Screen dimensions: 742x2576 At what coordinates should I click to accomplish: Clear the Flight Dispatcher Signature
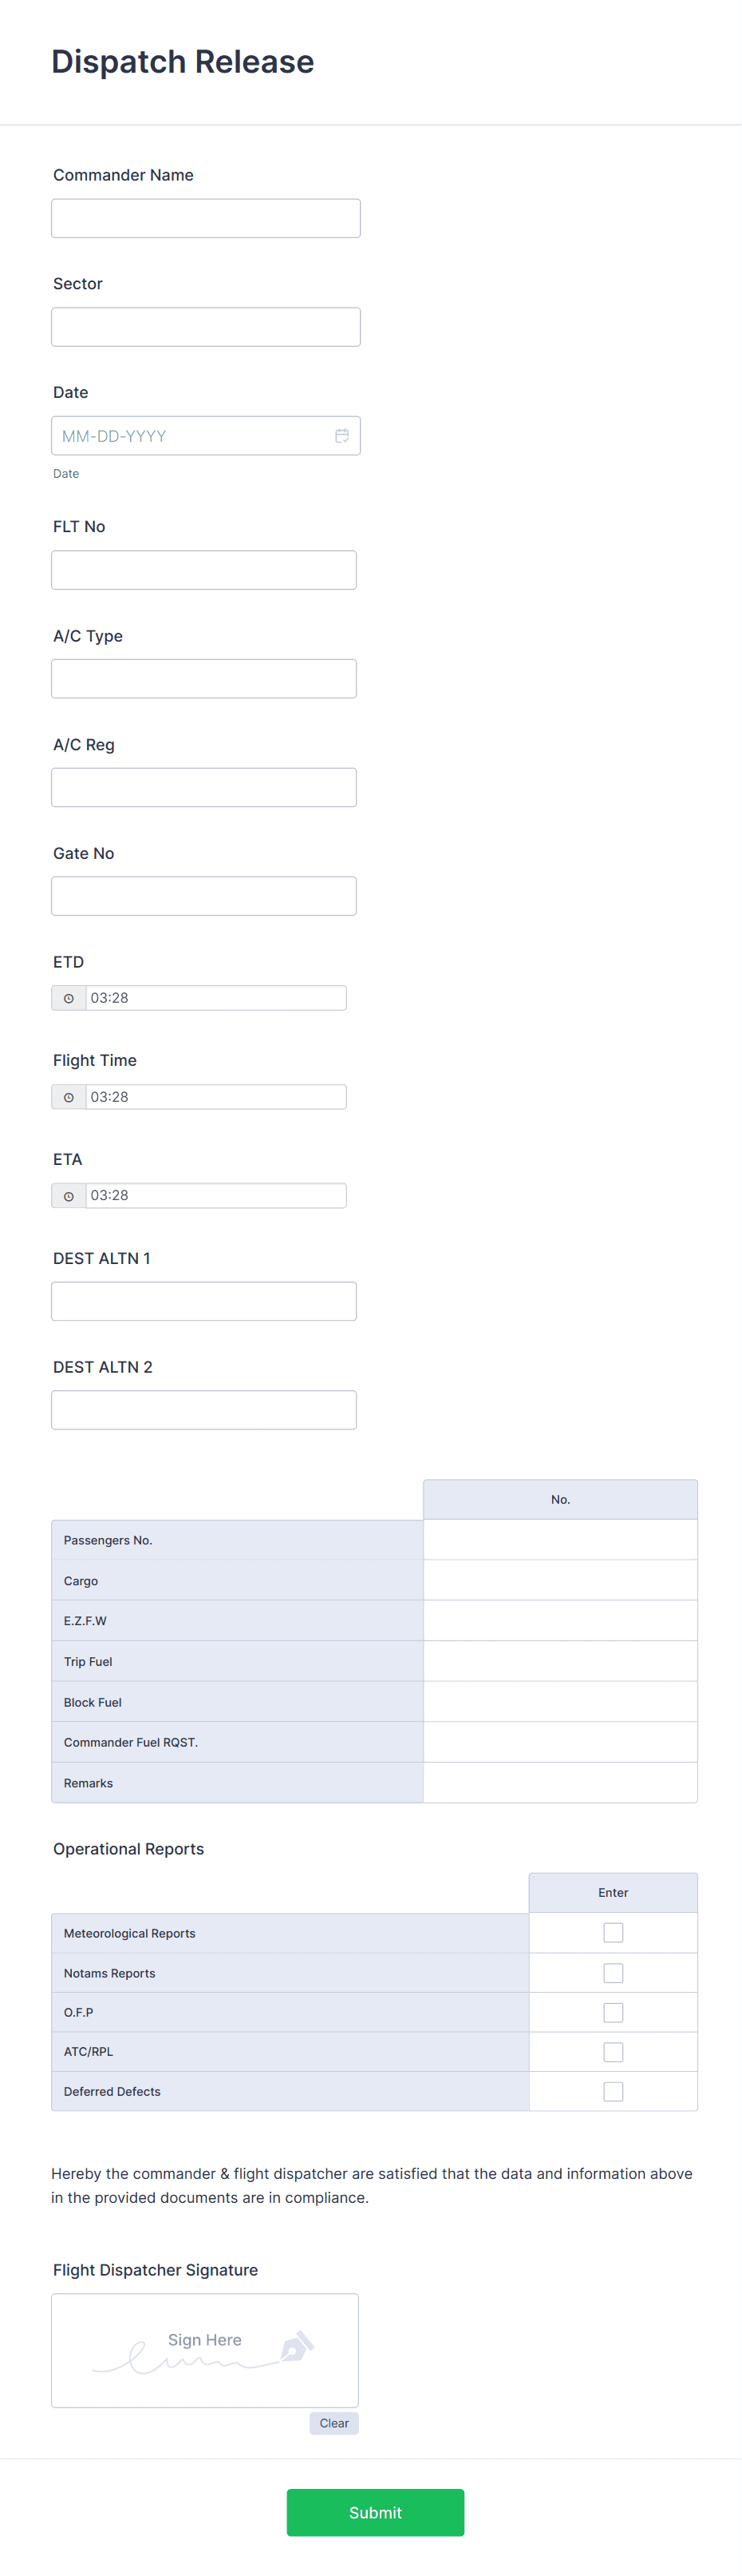[334, 2423]
